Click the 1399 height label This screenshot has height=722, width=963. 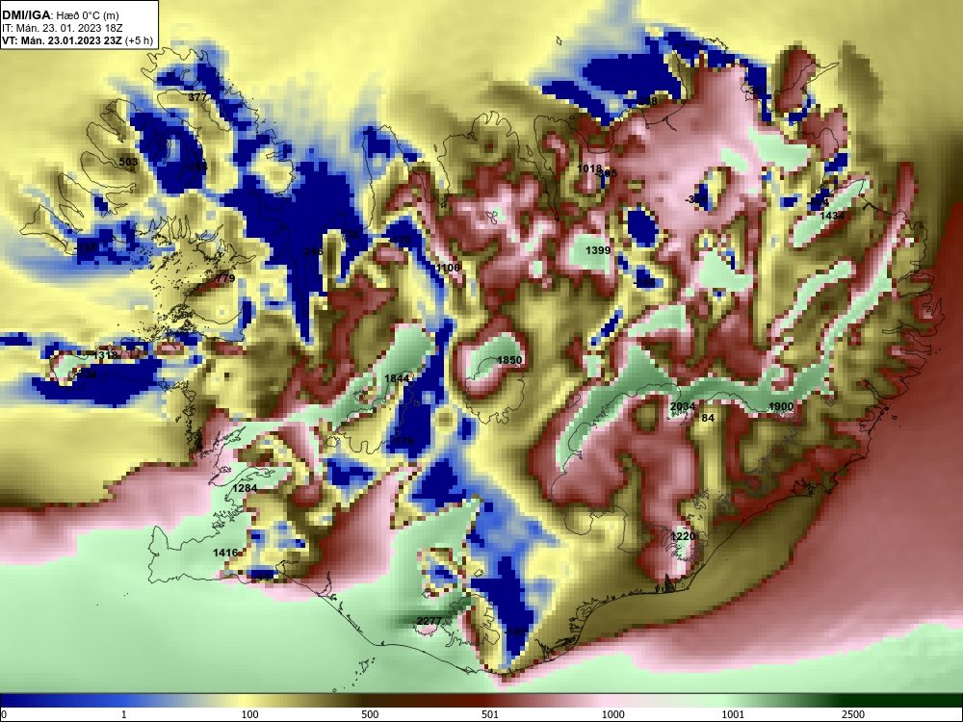[x=598, y=250]
